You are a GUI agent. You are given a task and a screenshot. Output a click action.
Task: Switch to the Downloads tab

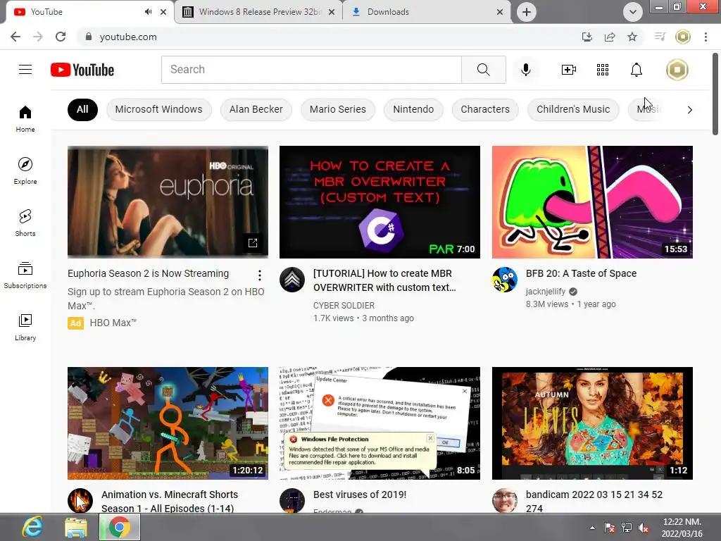pyautogui.click(x=427, y=12)
